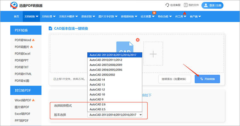Choose AutoCAD 2.5 option
This screenshot has height=126, width=240.
click(x=115, y=109)
